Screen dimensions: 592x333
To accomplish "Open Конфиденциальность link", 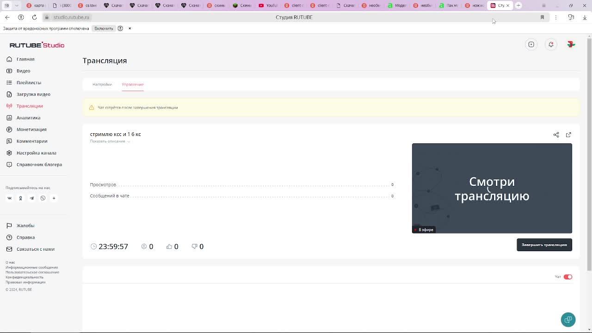I will tap(25, 277).
